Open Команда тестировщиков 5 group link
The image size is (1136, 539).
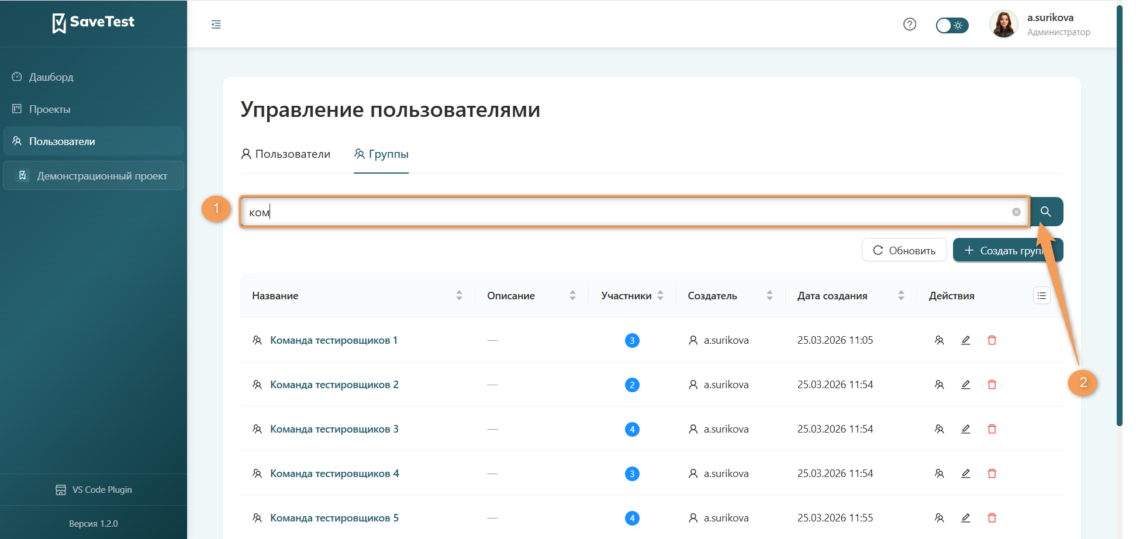point(334,517)
